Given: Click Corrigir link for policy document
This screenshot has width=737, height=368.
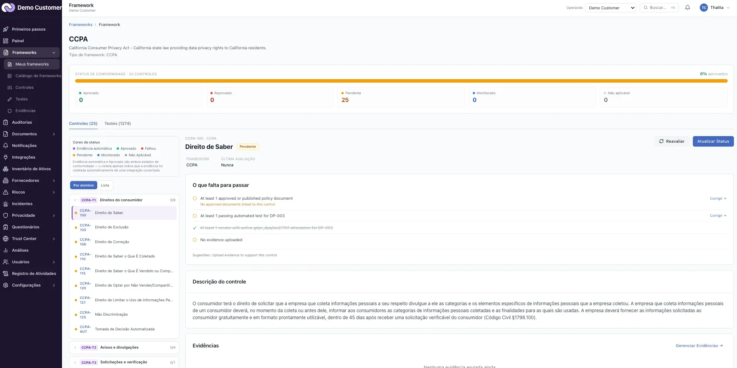Looking at the screenshot, I should point(718,199).
